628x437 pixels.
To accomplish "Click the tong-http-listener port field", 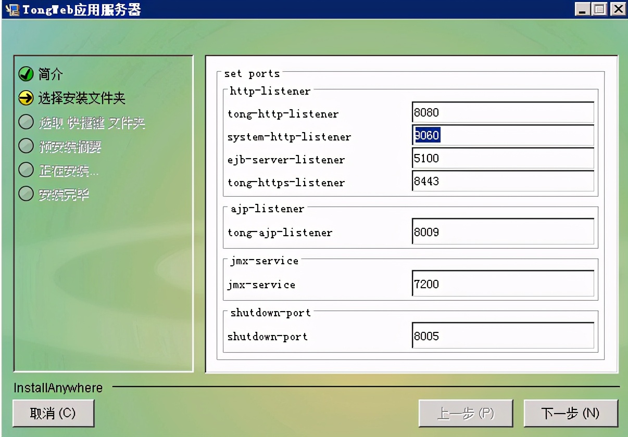I will pos(503,112).
